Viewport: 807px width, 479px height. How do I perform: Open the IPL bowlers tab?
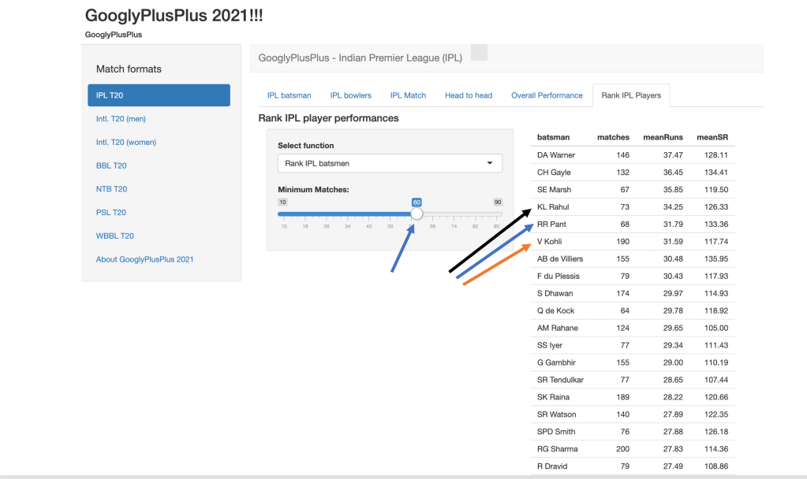[x=350, y=95]
